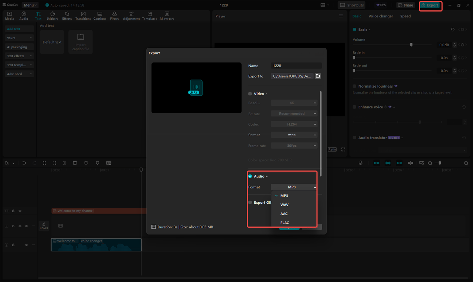Open the Resolution dropdown showing 4K
Screen dimensions: 473x282
294,102
